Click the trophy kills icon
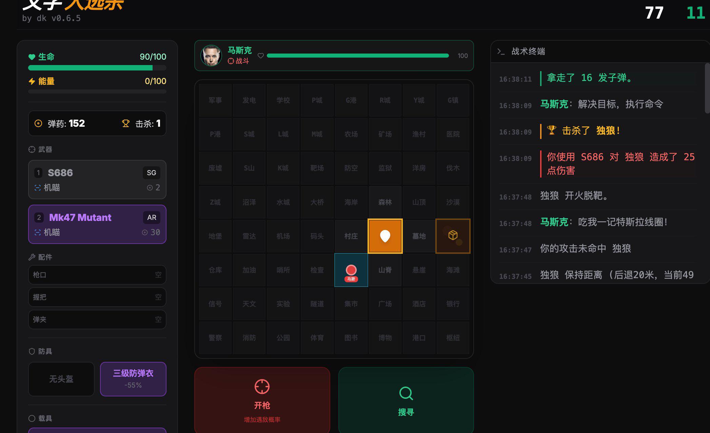710x433 pixels. tap(126, 124)
